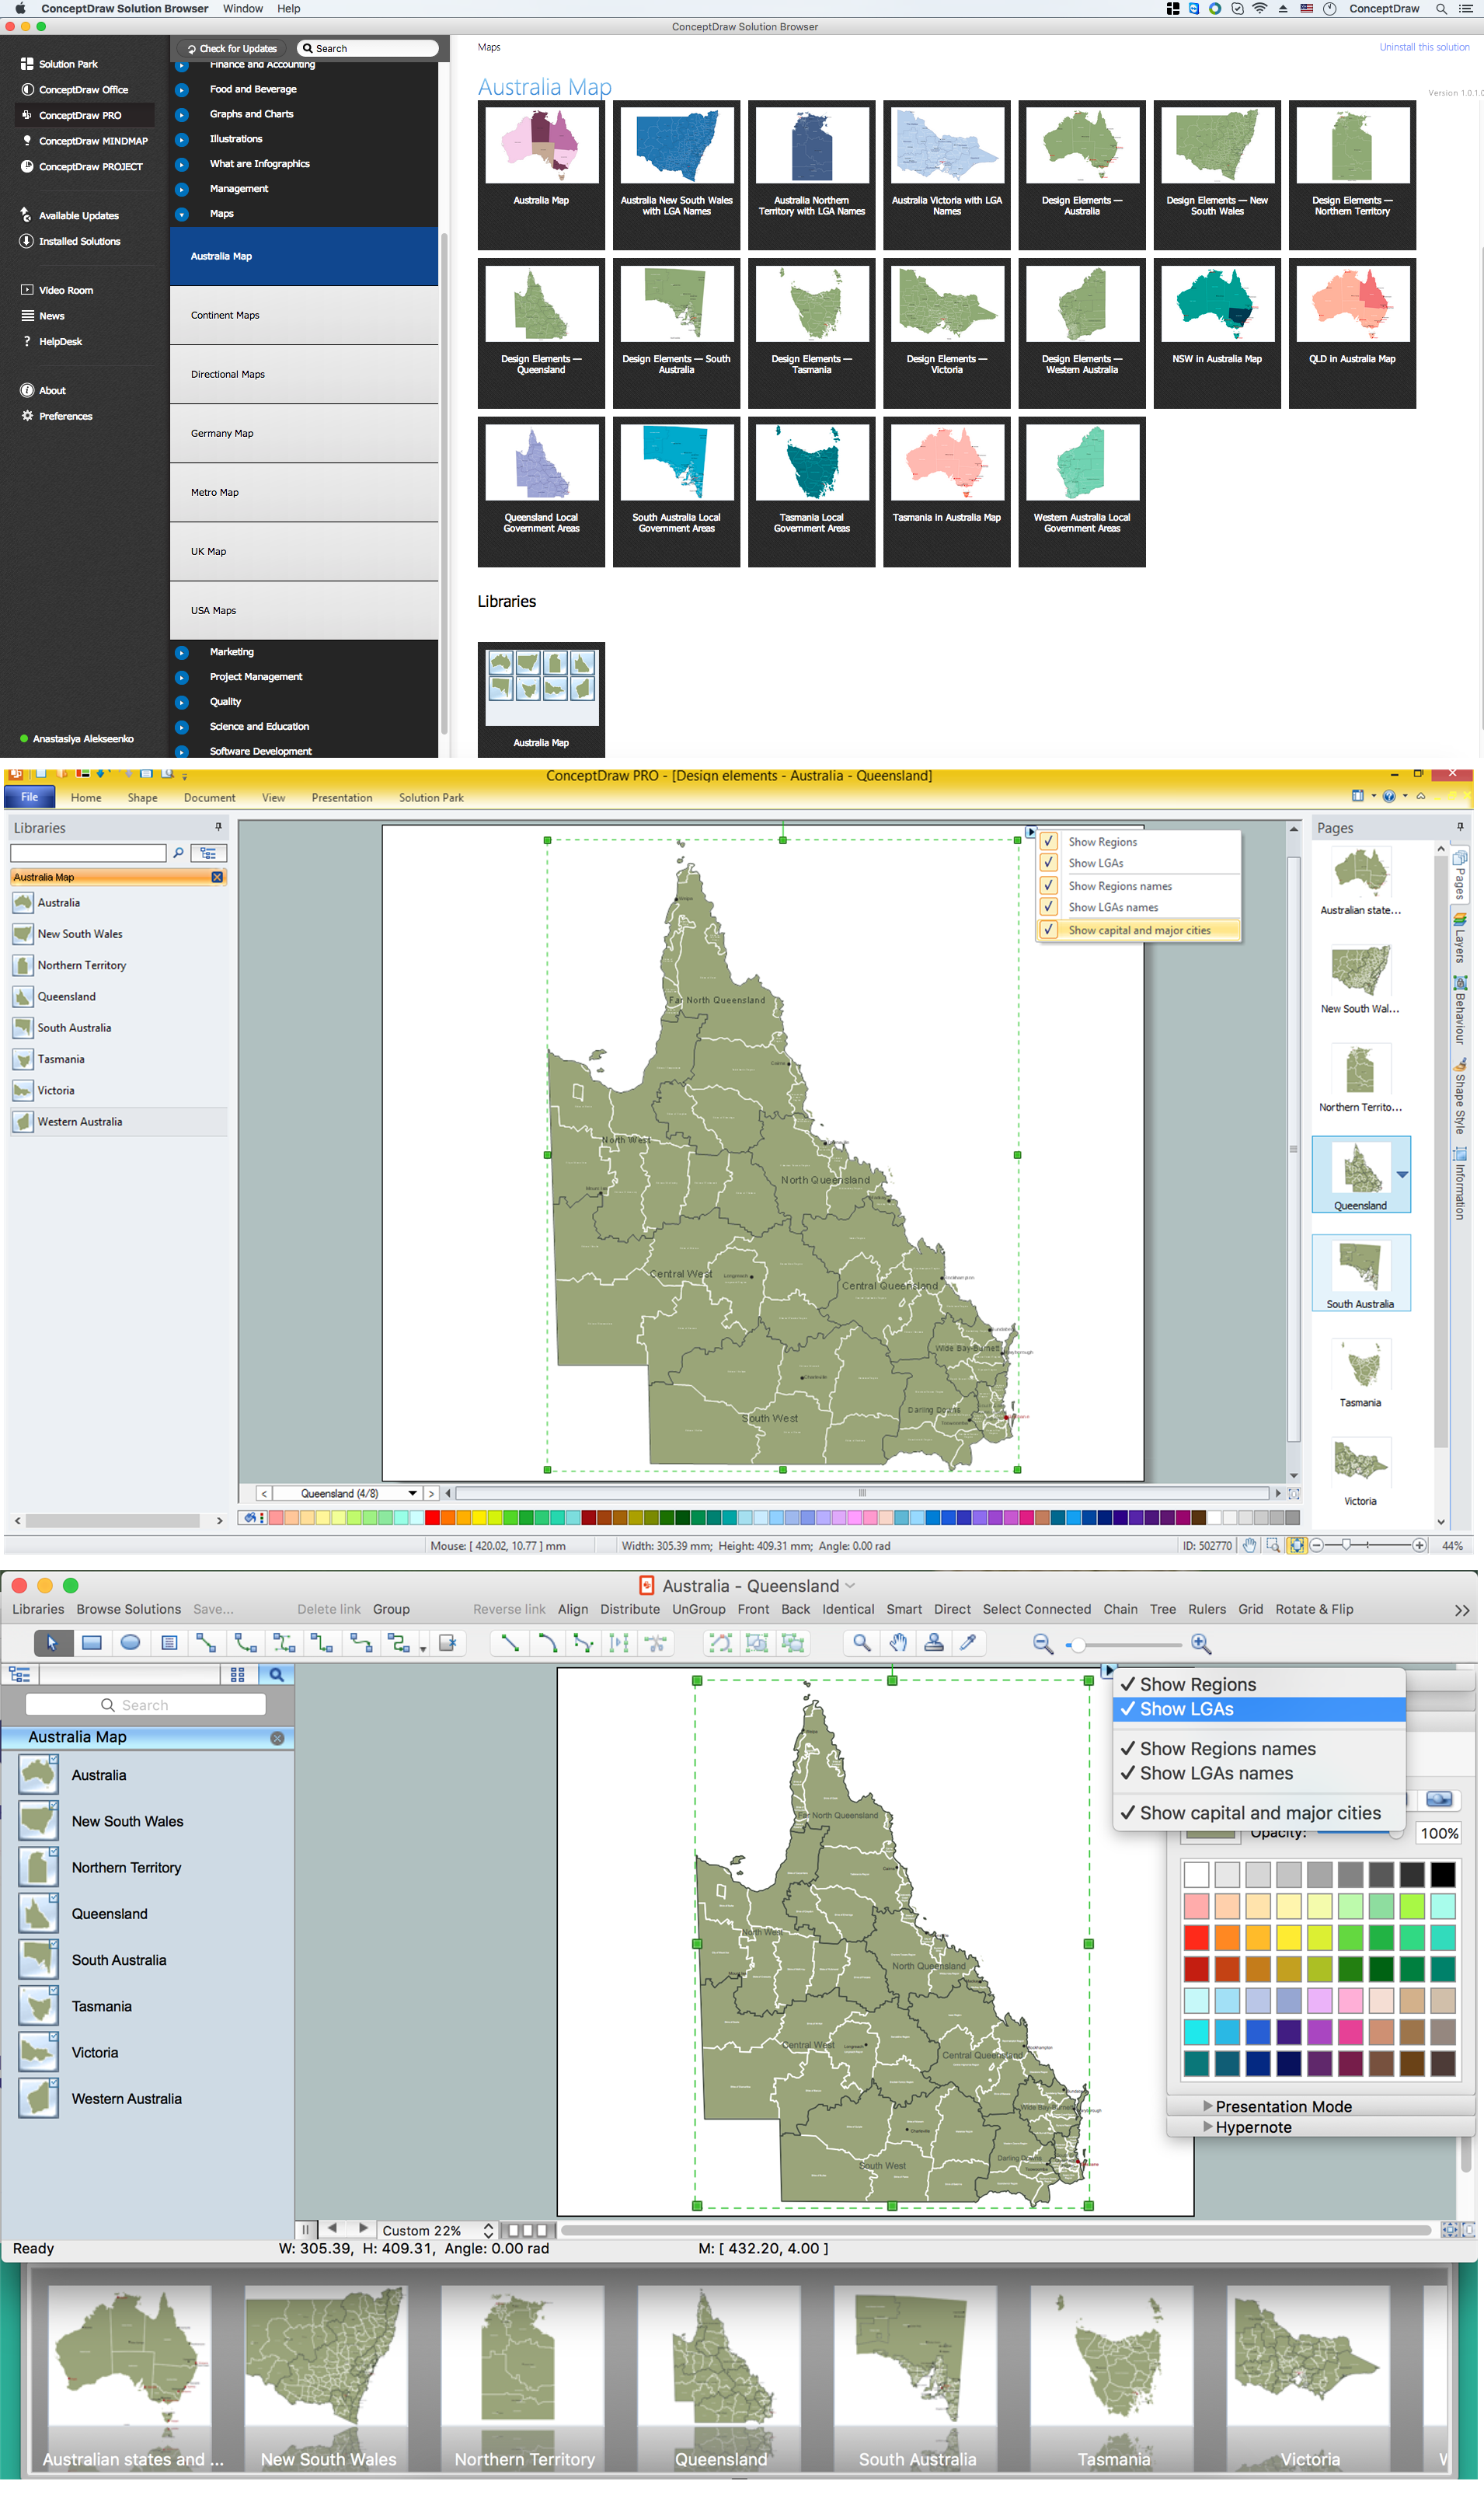Image resolution: width=1484 pixels, height=2495 pixels.
Task: Open the Layers side panel tab
Action: coord(1460,940)
